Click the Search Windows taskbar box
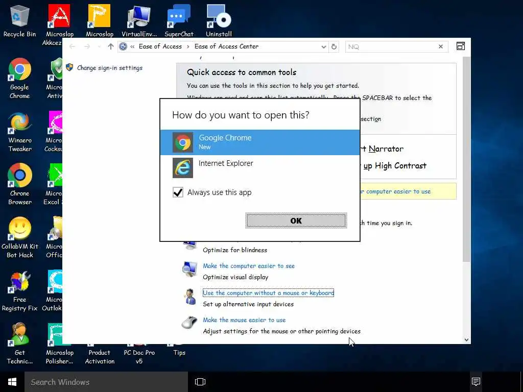 (x=106, y=382)
